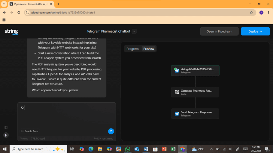Click the address bar URL
This screenshot has width=273, height=153.
(63, 13)
